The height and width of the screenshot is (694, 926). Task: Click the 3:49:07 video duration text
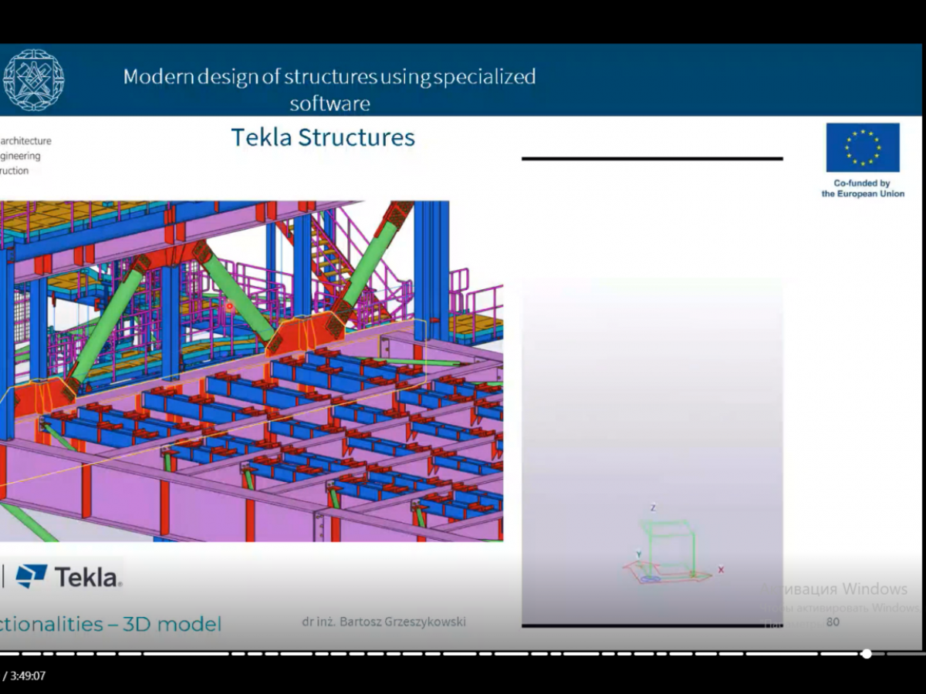[28, 676]
